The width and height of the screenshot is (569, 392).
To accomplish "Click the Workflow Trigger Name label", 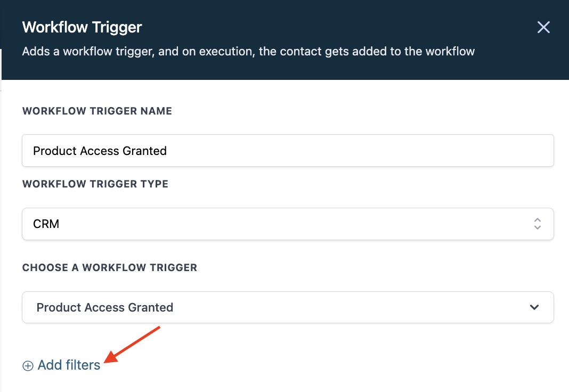I will pos(97,111).
